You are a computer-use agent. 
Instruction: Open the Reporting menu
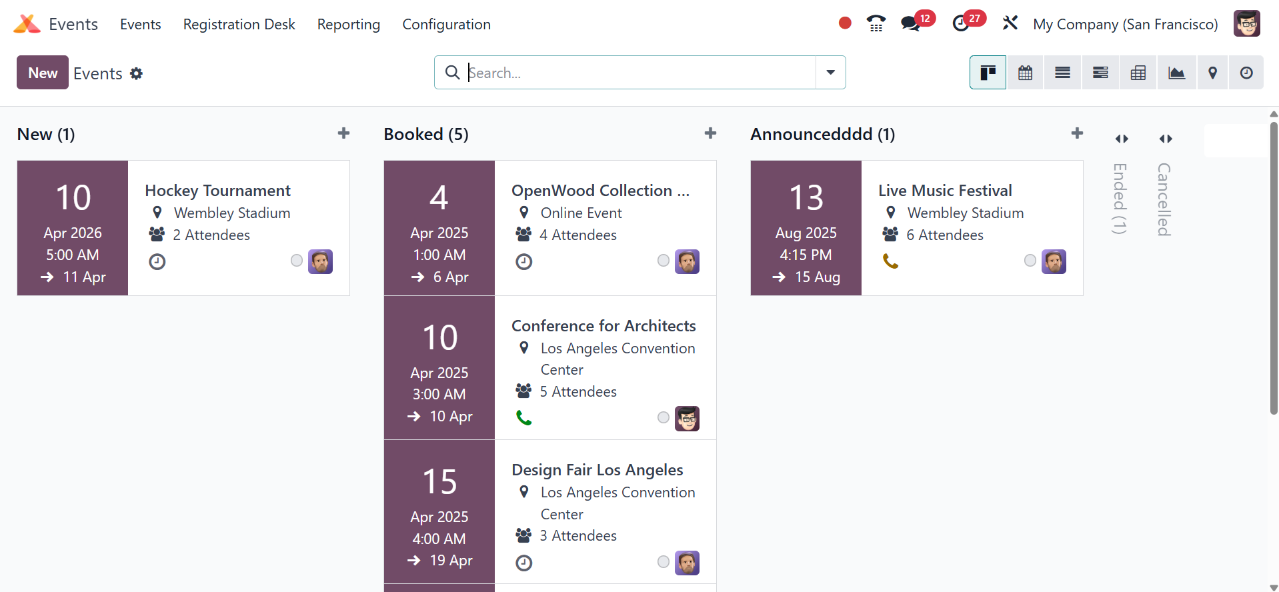click(x=348, y=25)
